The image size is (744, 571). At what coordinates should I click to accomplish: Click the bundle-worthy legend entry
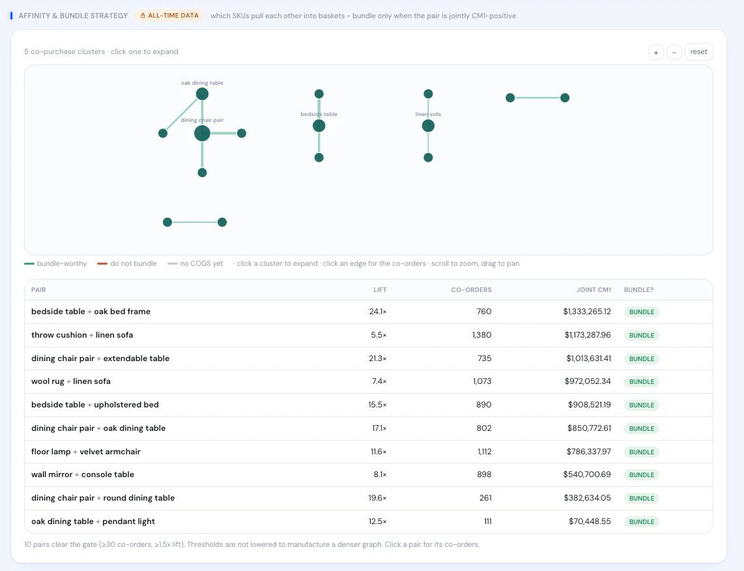coord(55,263)
